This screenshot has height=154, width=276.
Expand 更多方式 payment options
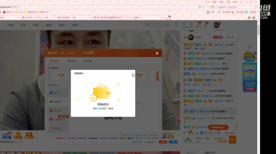(58, 128)
